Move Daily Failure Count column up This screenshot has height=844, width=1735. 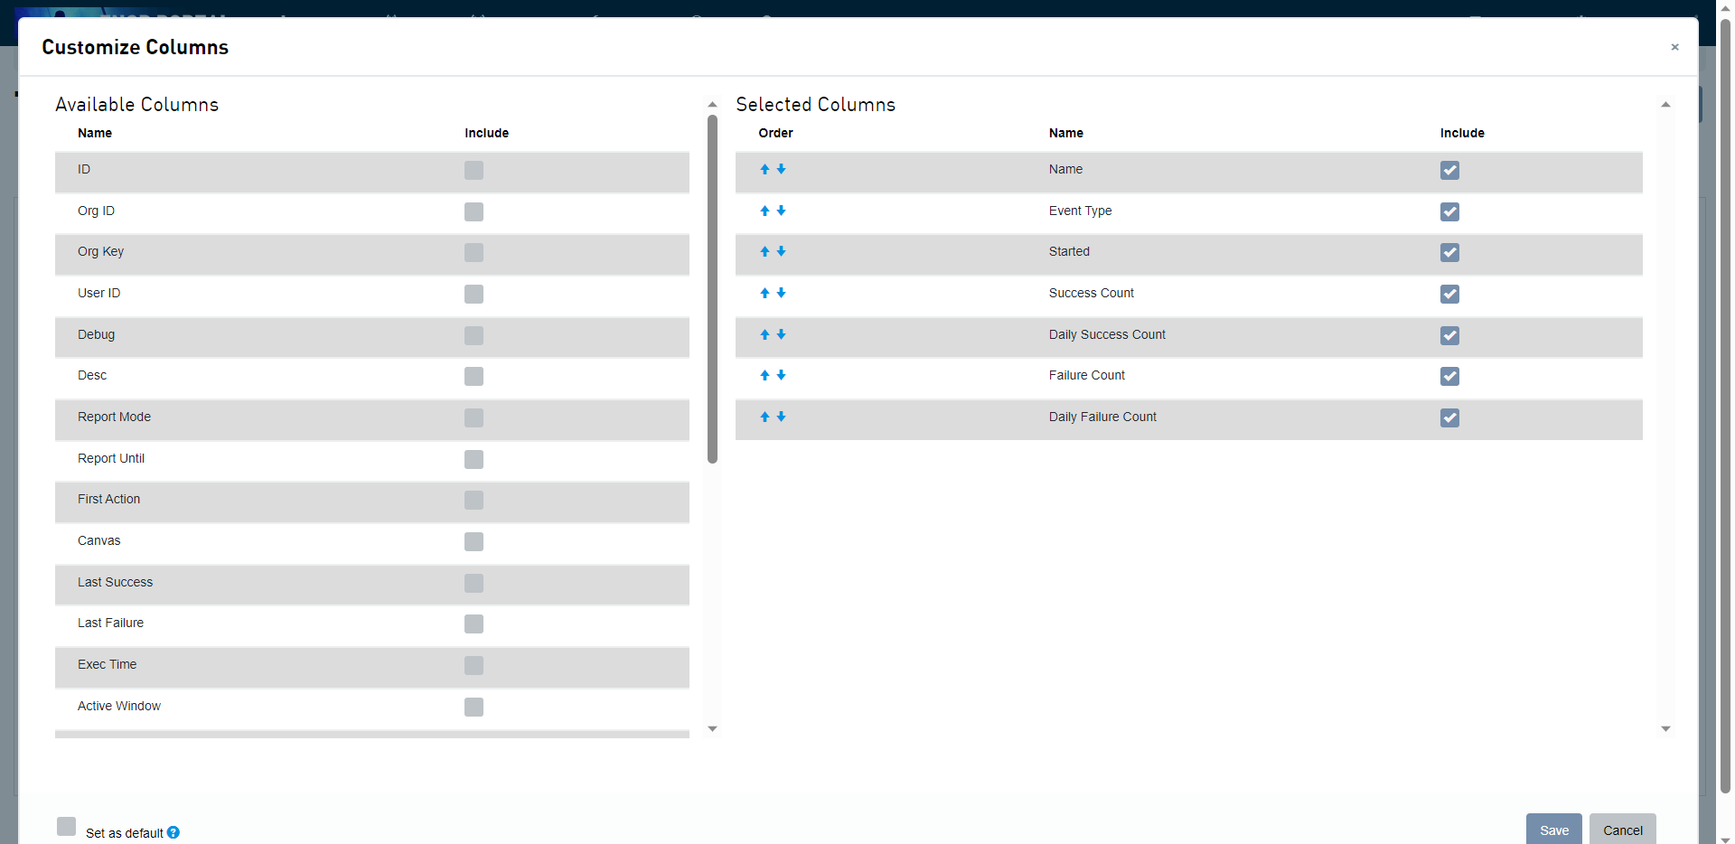764,417
